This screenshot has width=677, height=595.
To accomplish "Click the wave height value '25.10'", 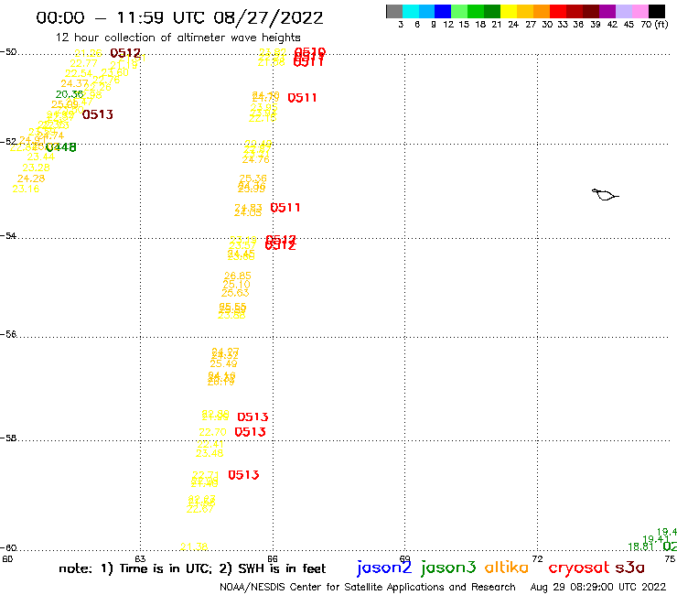I will coord(236,285).
